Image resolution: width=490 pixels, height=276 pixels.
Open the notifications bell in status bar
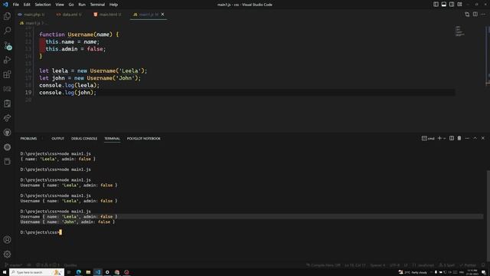coord(483,265)
